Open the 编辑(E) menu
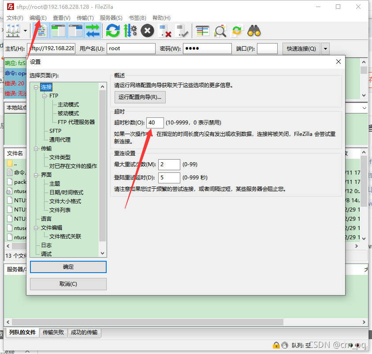 coord(38,18)
